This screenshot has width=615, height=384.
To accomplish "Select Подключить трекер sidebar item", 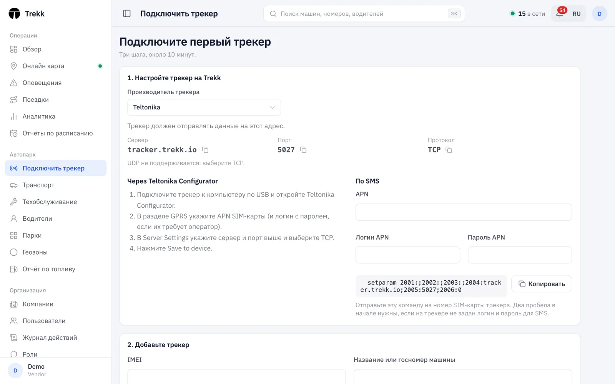I will coord(56,168).
